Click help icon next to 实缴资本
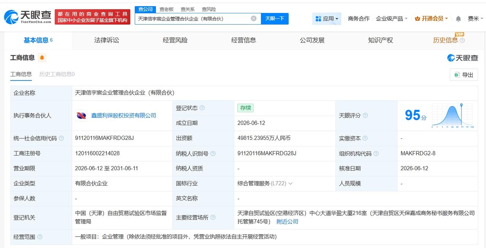486x248 pixels. (x=365, y=138)
